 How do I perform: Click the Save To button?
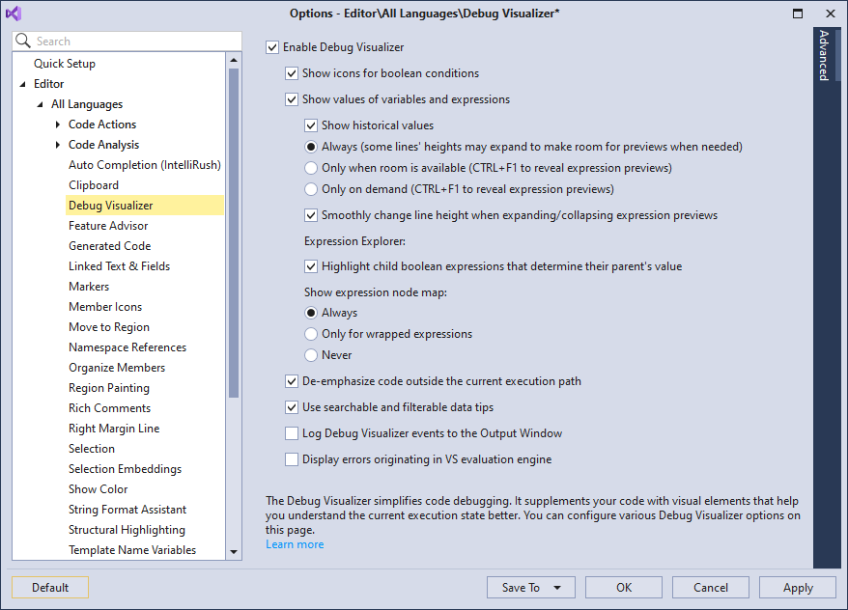pyautogui.click(x=531, y=587)
